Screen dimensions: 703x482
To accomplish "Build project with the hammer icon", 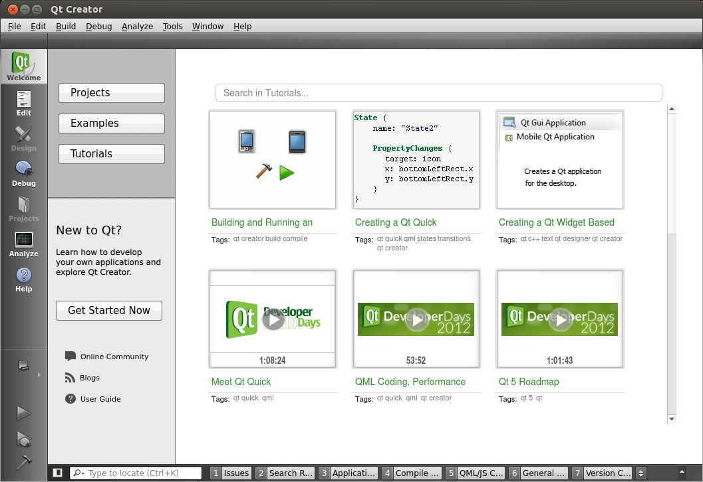I will pos(24,462).
